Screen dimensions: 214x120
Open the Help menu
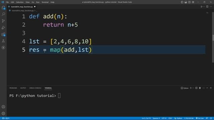[52, 2]
